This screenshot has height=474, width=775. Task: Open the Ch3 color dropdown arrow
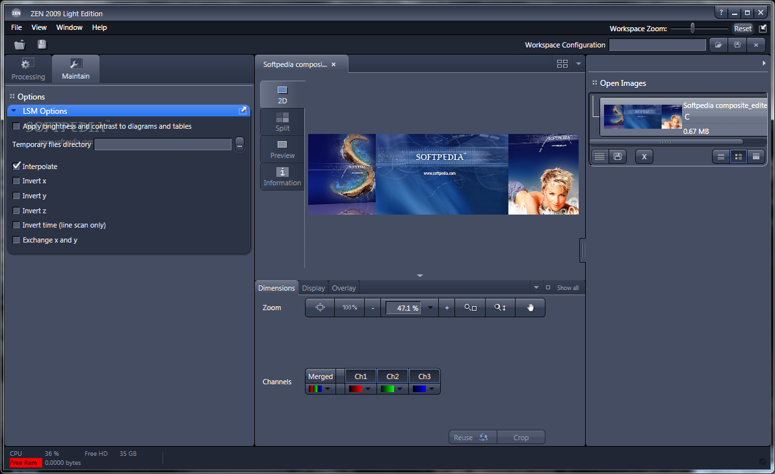pos(432,389)
